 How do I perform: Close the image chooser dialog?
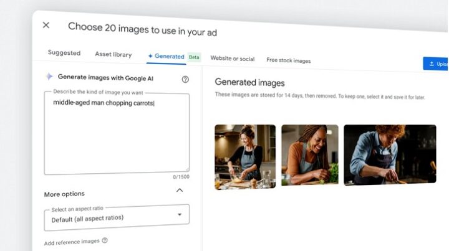point(46,25)
